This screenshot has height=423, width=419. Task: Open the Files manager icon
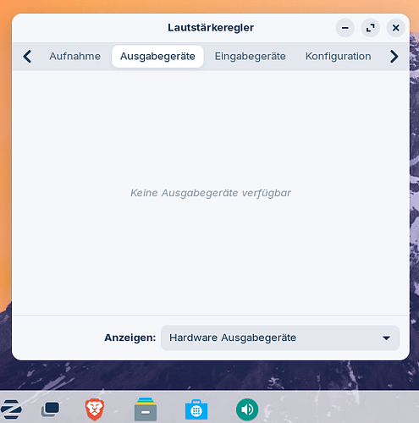(146, 409)
